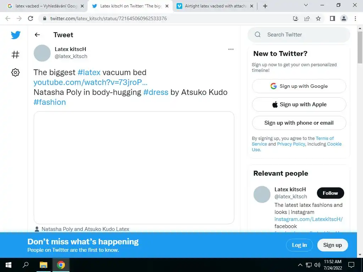Click the install/download page icon in address bar
The height and width of the screenshot is (272, 363).
pos(295,18)
